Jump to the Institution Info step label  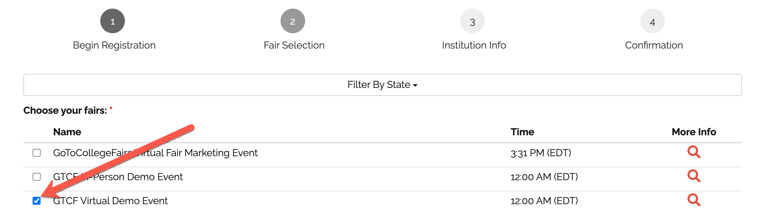pyautogui.click(x=474, y=45)
